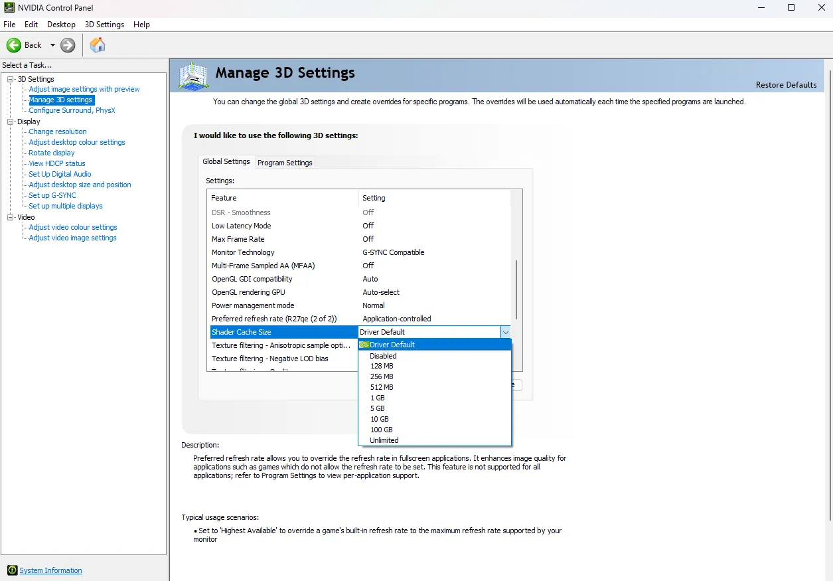Viewport: 833px width, 581px height.
Task: Open the System Information link
Action: coord(51,570)
